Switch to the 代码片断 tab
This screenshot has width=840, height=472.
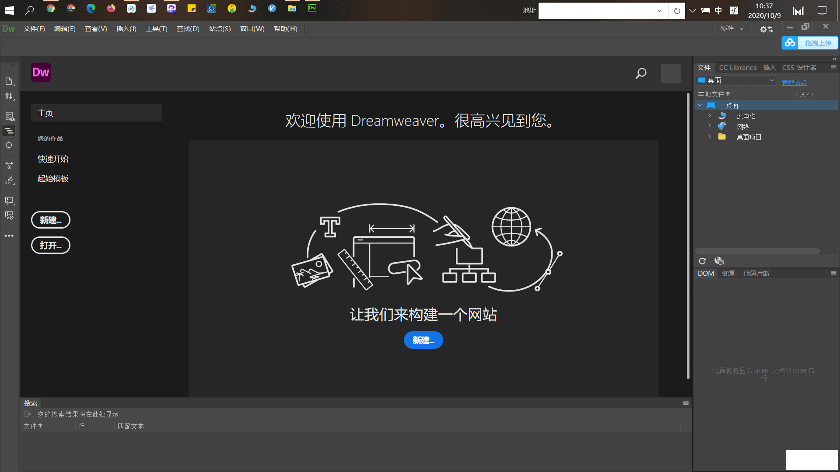[x=756, y=273]
